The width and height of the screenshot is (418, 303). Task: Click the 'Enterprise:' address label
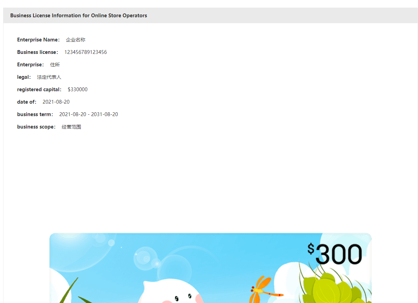[31, 65]
